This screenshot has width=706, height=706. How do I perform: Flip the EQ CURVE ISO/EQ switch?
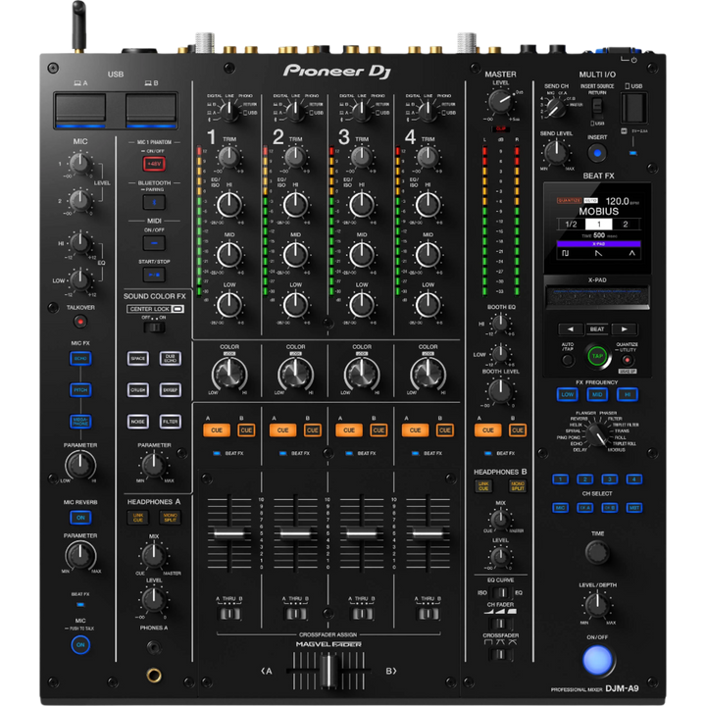[500, 592]
